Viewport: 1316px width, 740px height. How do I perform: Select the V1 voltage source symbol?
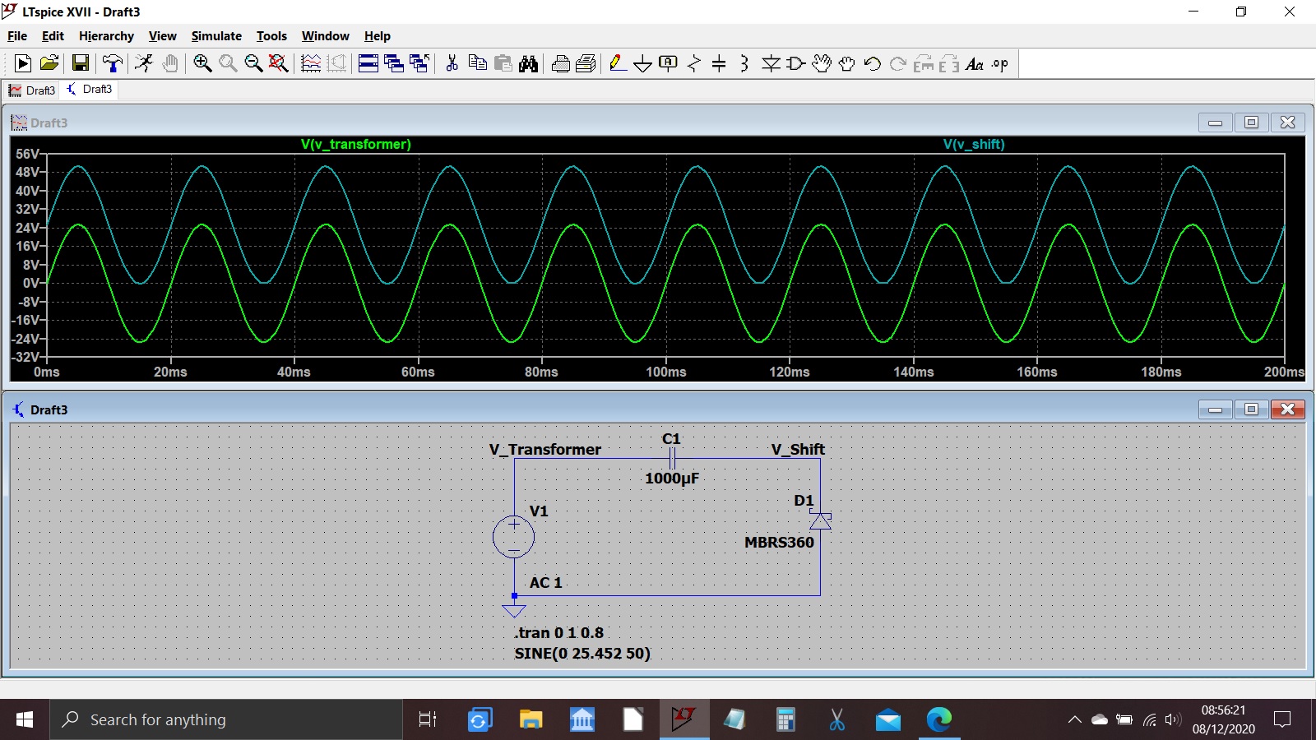(x=513, y=537)
